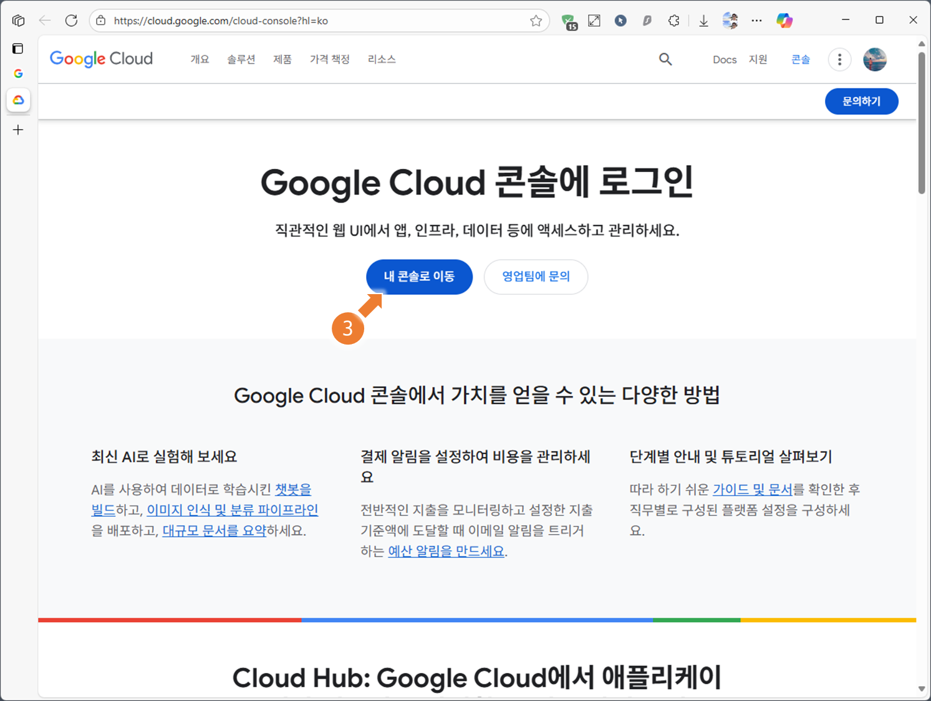
Task: Open the Extensions puzzle icon
Action: point(673,21)
